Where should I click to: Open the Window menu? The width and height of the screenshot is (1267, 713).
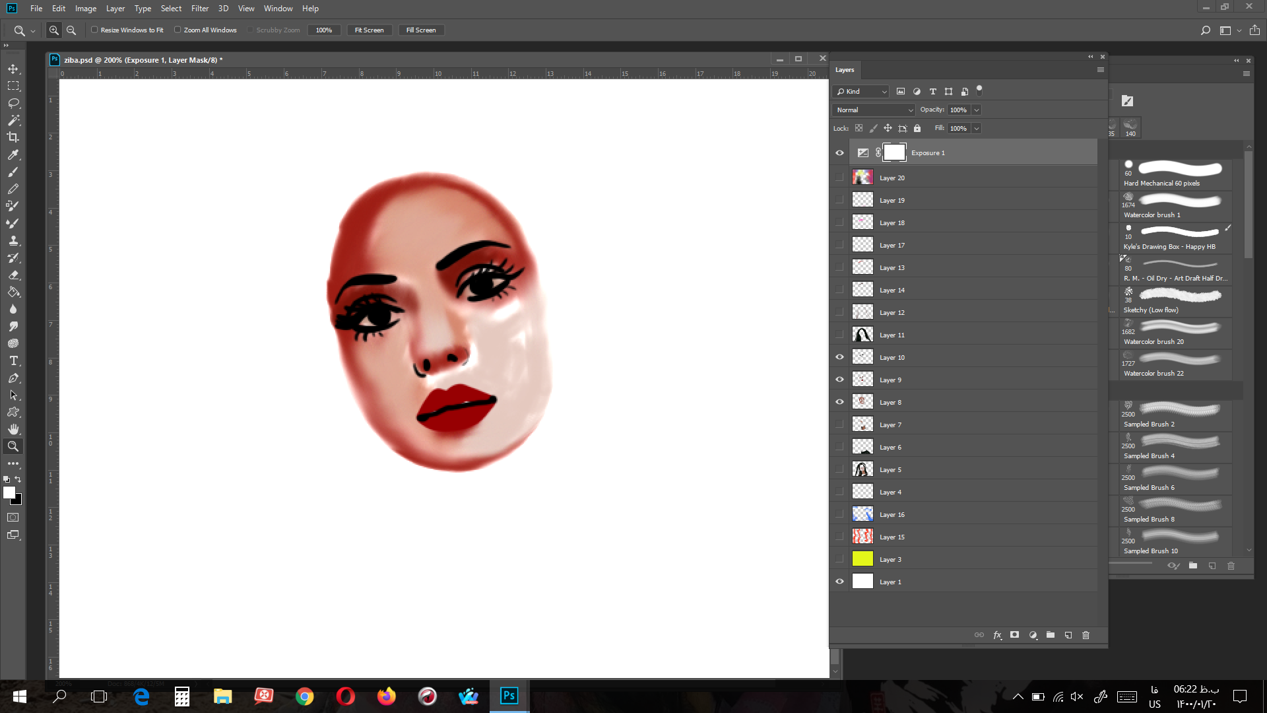(278, 9)
